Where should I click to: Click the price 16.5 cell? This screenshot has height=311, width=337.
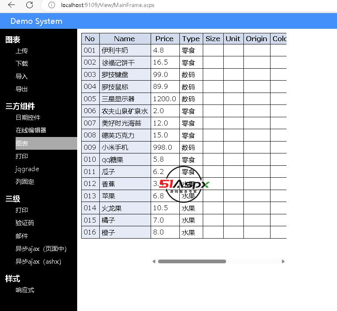pyautogui.click(x=165, y=63)
